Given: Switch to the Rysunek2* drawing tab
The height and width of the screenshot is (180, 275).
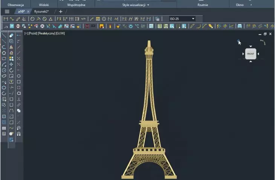Looking at the screenshot, I should coord(41,12).
